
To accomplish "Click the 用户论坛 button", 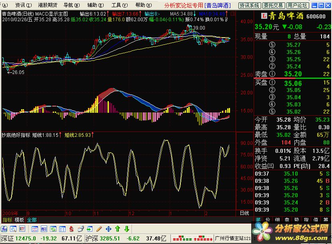I will [297, 6].
